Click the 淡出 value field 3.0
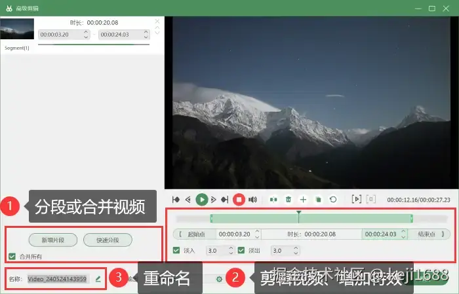Image resolution: width=459 pixels, height=294 pixels. pos(285,250)
